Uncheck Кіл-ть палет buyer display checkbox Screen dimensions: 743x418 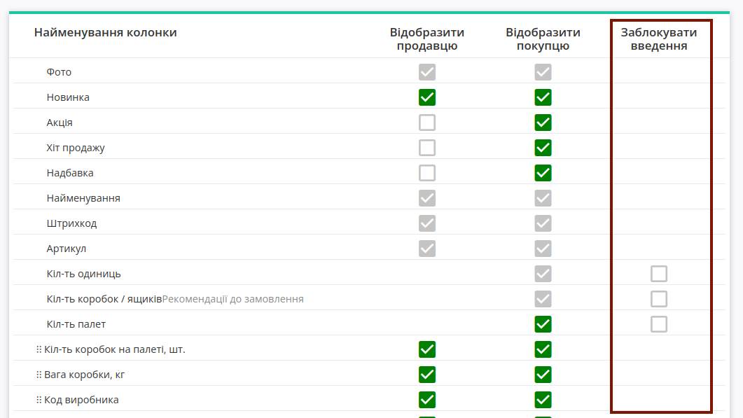pos(543,323)
